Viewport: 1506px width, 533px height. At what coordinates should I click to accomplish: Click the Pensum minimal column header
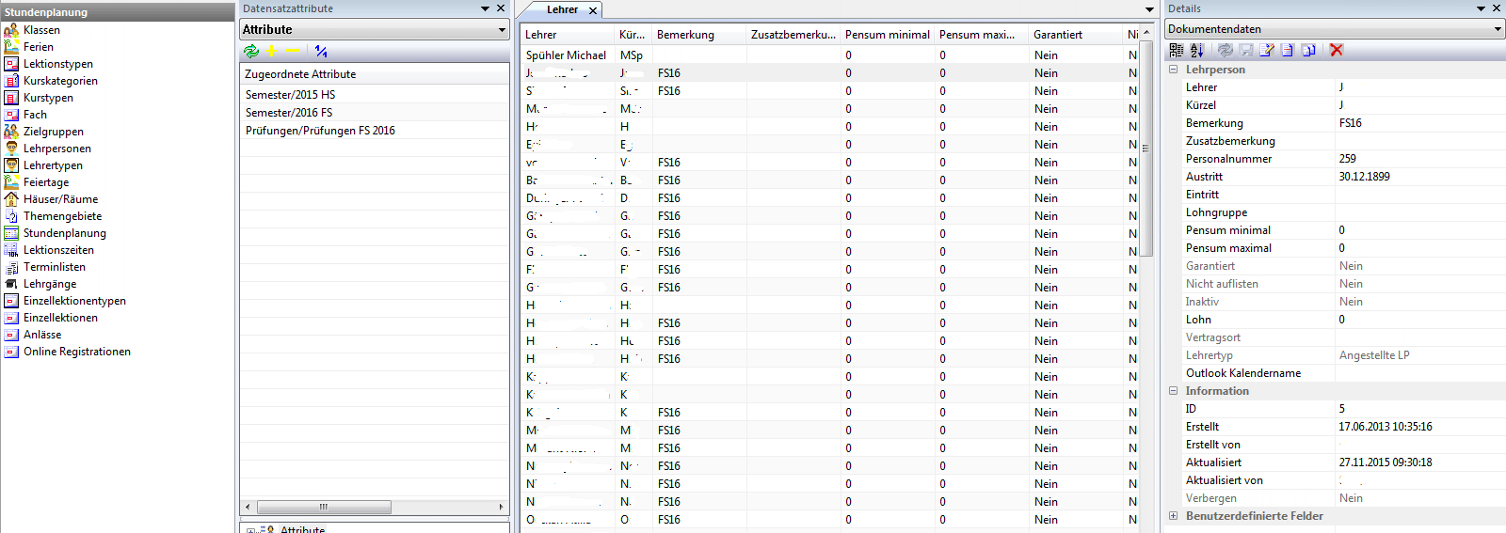887,35
